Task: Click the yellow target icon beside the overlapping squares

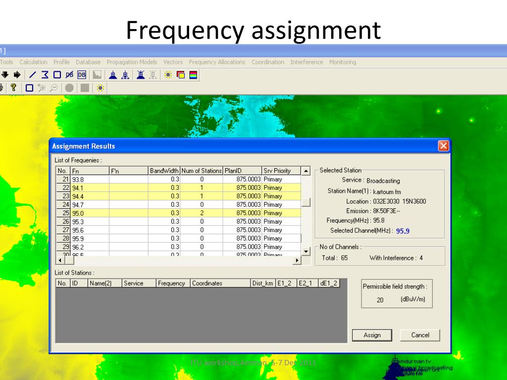Action: click(168, 75)
